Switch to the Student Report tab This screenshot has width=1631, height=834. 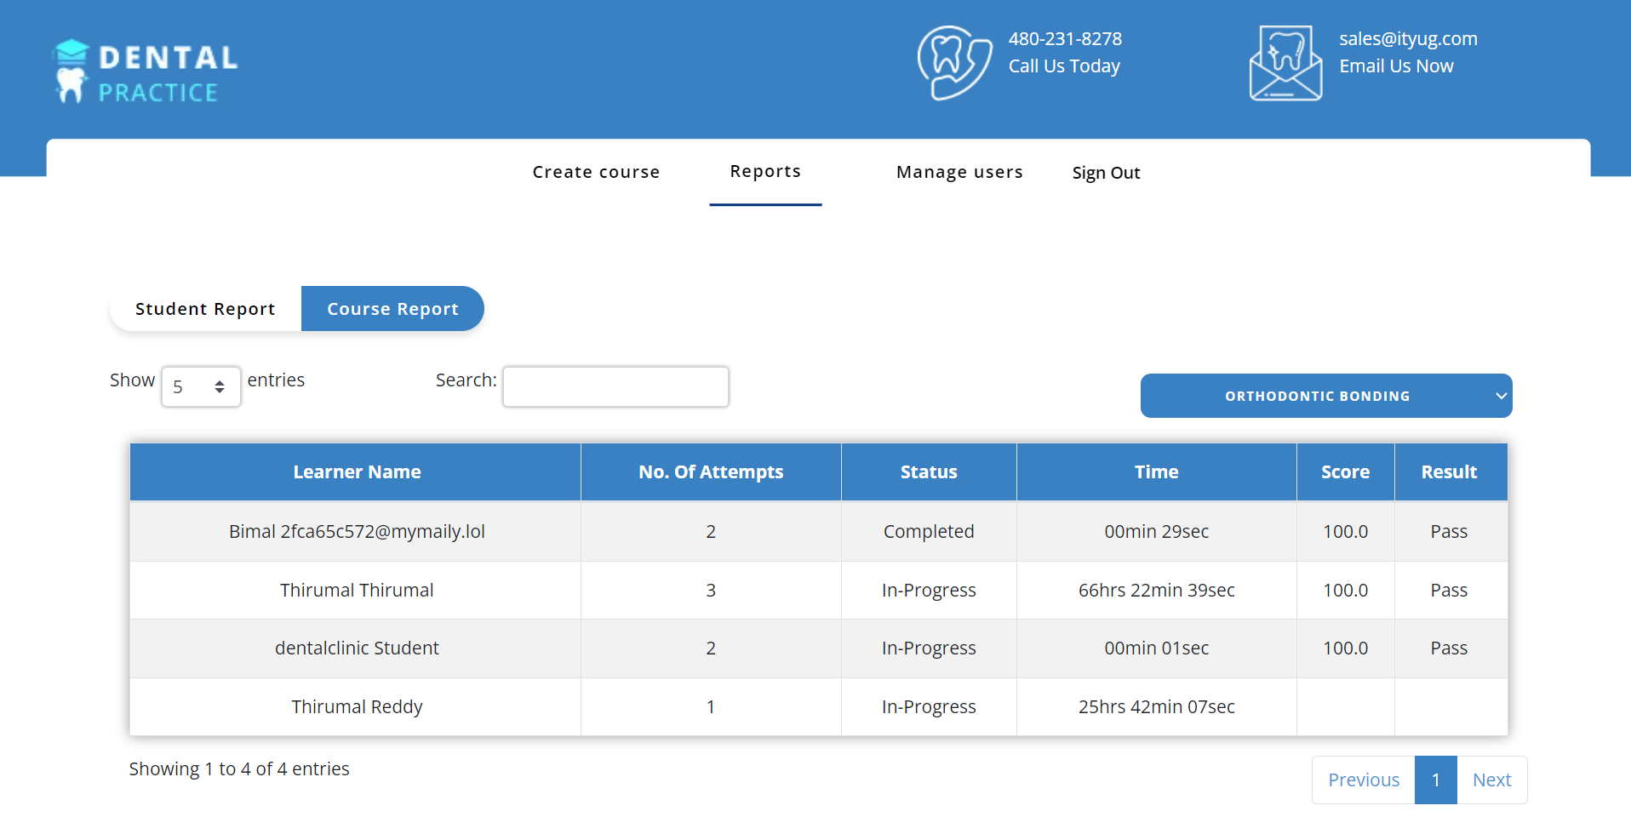click(x=205, y=309)
